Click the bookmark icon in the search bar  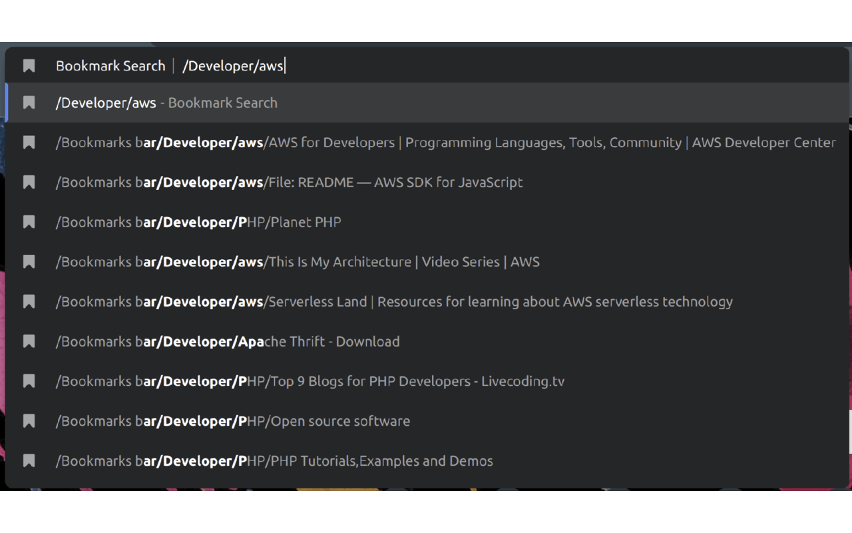pyautogui.click(x=29, y=66)
